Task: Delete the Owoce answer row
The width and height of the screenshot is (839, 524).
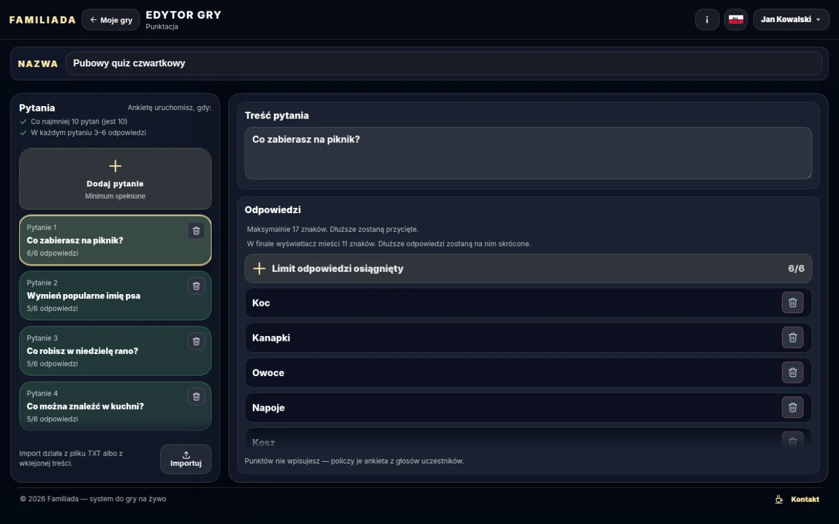Action: tap(792, 372)
